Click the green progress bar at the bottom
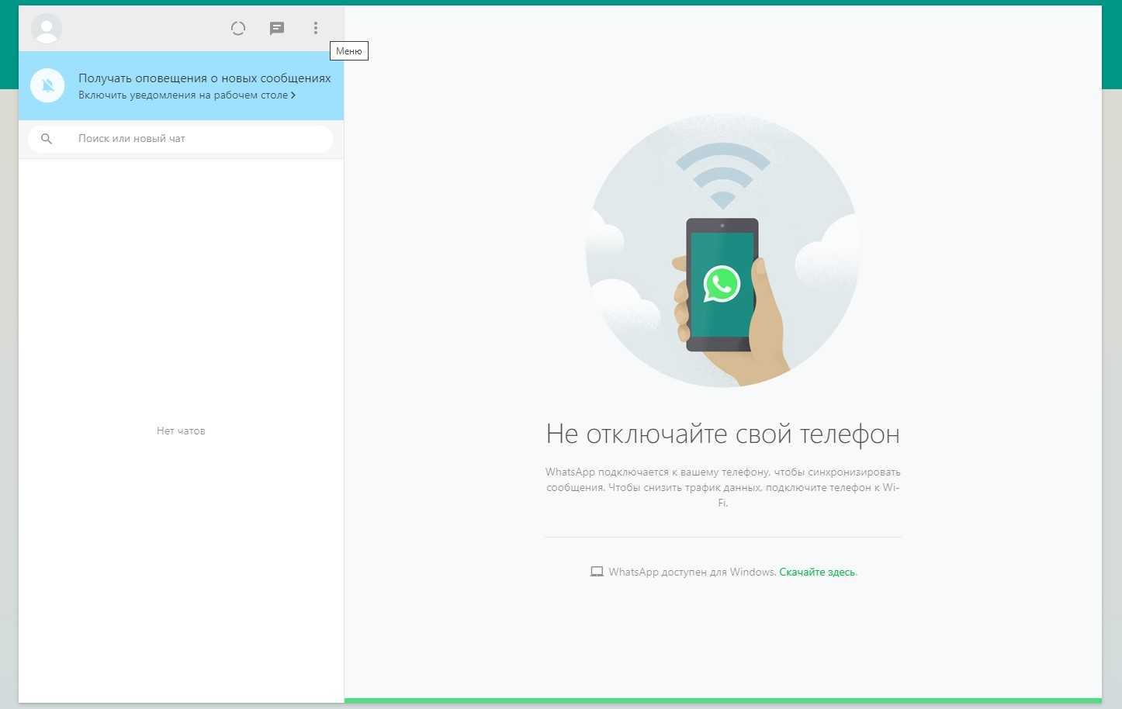Viewport: 1122px width, 709px height. [722, 700]
